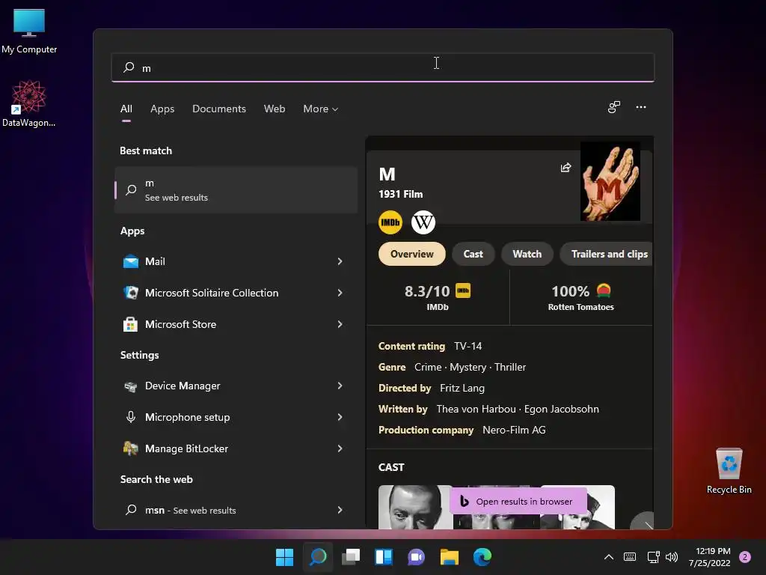Expand the msn web result arrow
766x575 pixels.
click(340, 510)
